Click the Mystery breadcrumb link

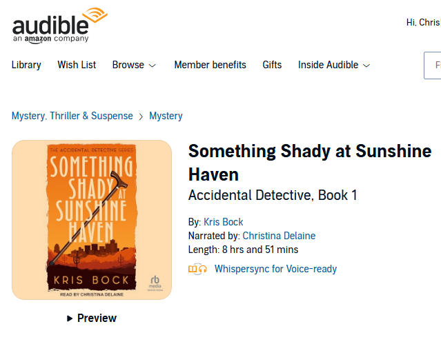[x=166, y=116]
